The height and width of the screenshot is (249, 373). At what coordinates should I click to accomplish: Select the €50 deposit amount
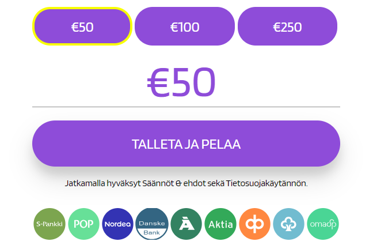(x=82, y=27)
